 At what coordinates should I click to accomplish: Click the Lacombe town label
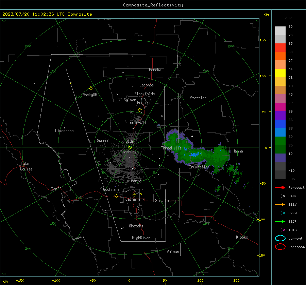coord(147,85)
